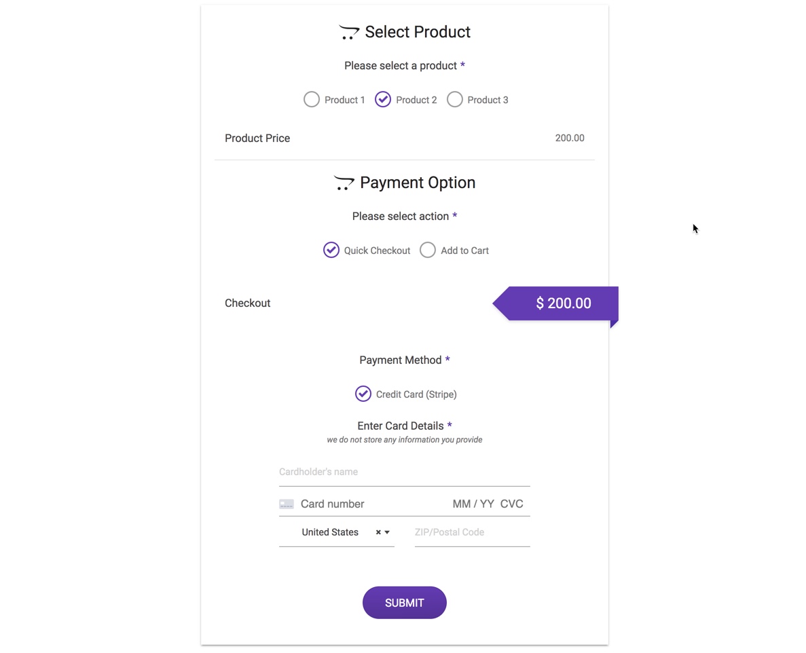806x653 pixels.
Task: Open the United States country selector
Action: click(337, 532)
